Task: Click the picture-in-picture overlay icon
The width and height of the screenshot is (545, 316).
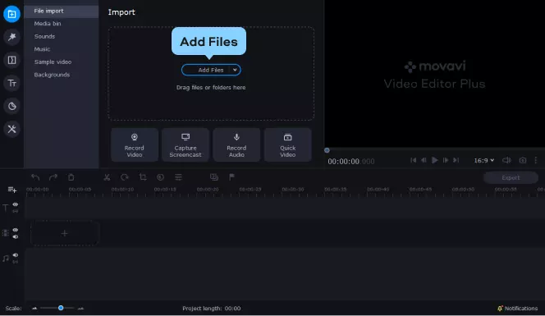Action: tap(214, 177)
